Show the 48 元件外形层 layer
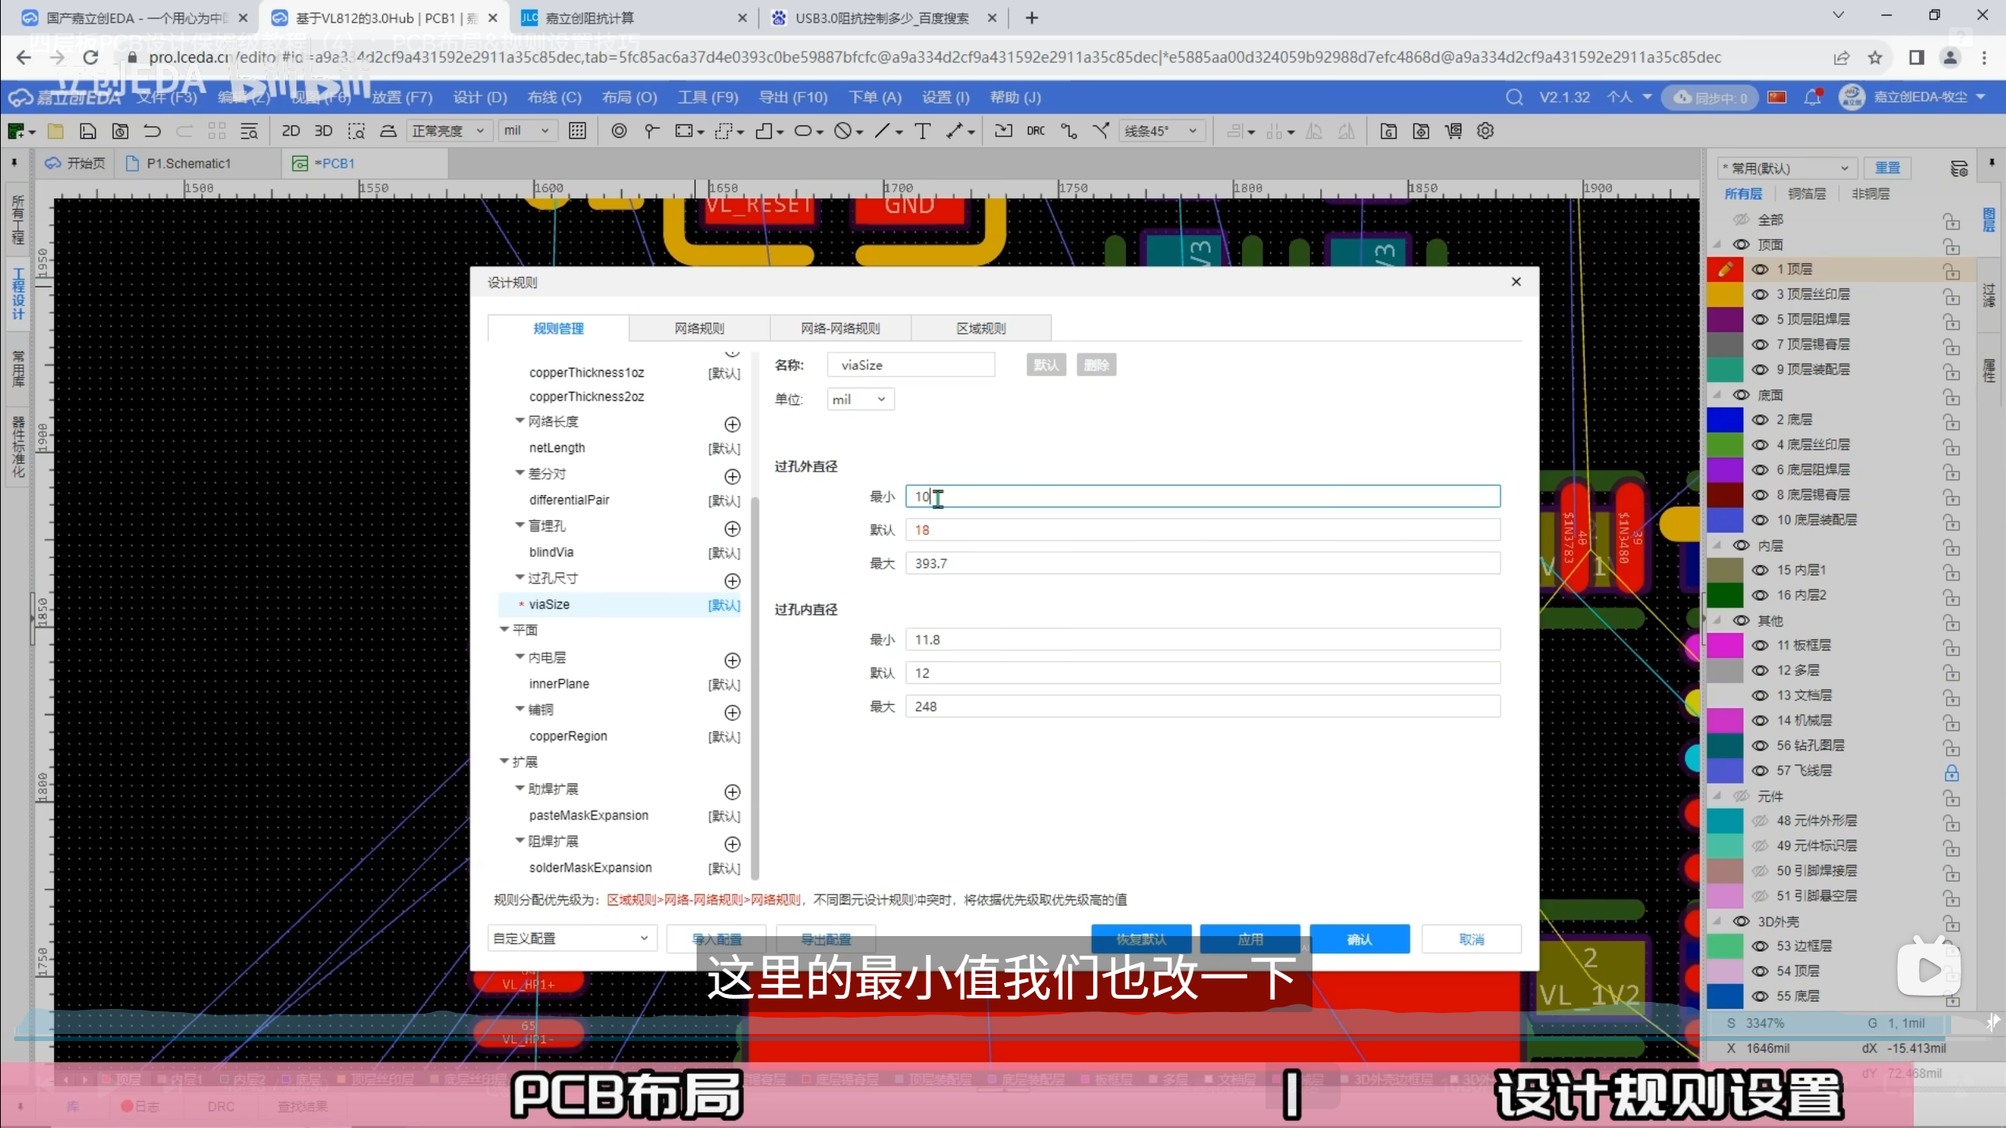Image resolution: width=2006 pixels, height=1128 pixels. [1760, 821]
